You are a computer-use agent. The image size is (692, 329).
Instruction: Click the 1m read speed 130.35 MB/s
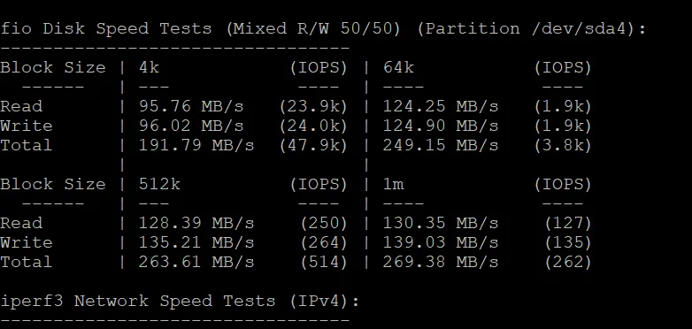(x=441, y=223)
